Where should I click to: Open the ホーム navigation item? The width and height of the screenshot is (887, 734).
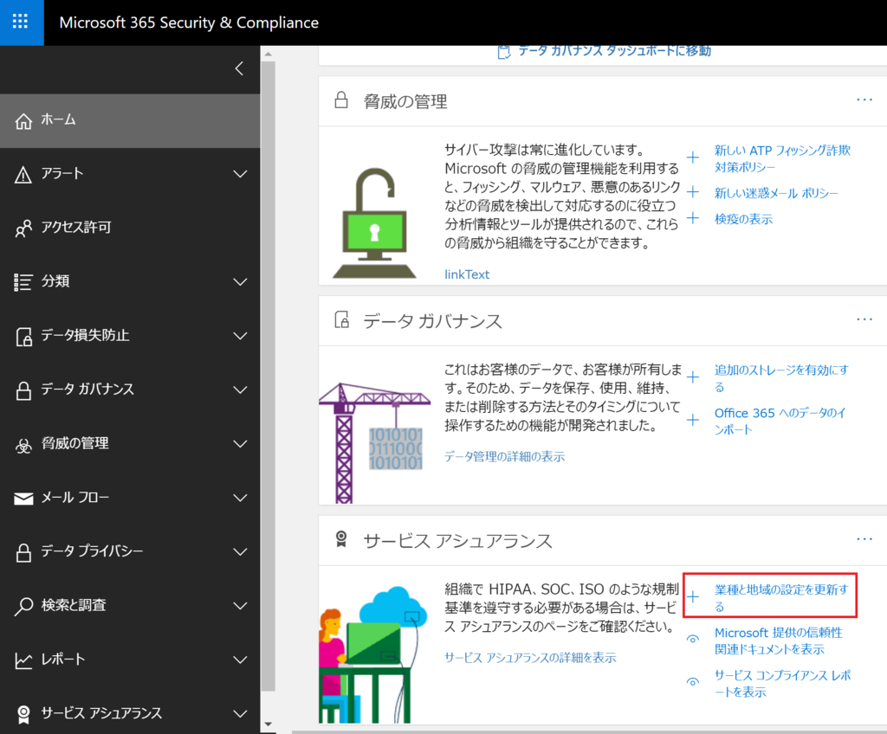coord(130,120)
